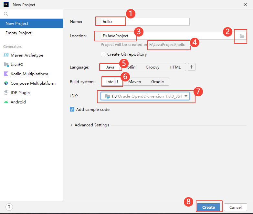Screen dimensions: 253x214
Task: Select Kotlin Multiplatform generator
Action: 31,74
